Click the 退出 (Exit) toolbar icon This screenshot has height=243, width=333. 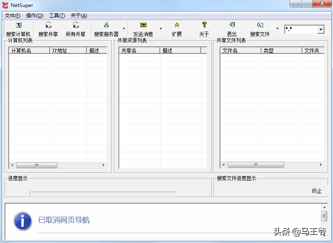point(231,29)
